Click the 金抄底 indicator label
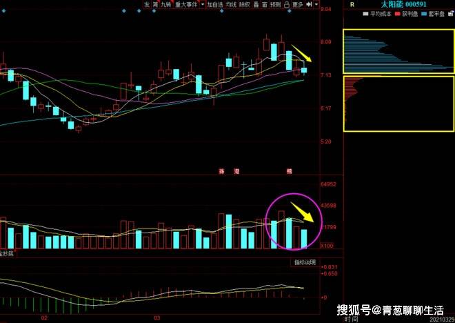The height and width of the screenshot is (323, 455). [6, 253]
